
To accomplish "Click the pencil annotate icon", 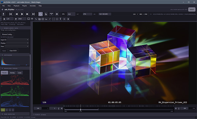I will tap(50, 19).
